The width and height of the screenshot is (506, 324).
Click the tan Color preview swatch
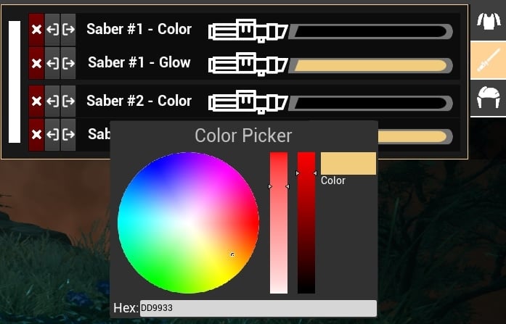pos(348,164)
